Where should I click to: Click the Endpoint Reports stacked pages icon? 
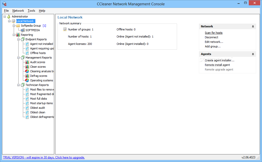coord(23,39)
